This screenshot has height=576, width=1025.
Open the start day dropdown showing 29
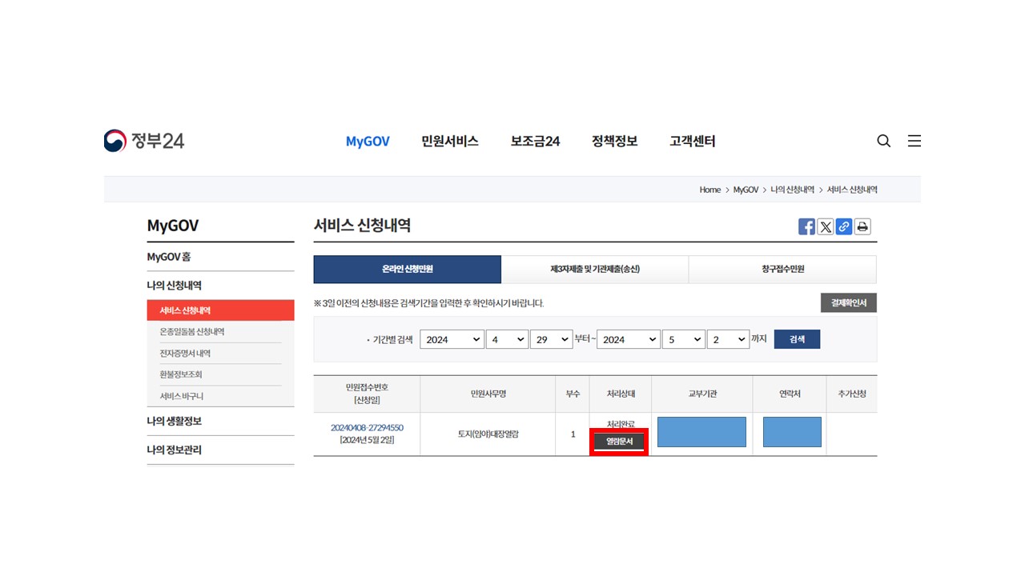(552, 339)
